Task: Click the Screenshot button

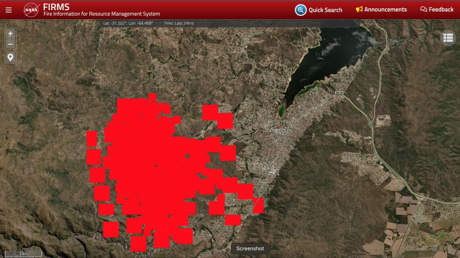Action: click(x=250, y=248)
